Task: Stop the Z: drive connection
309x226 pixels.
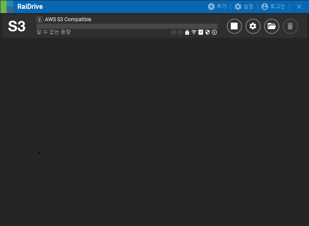Action: pyautogui.click(x=234, y=26)
